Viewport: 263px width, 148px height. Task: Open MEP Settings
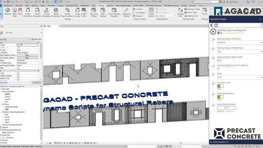(x=103, y=12)
